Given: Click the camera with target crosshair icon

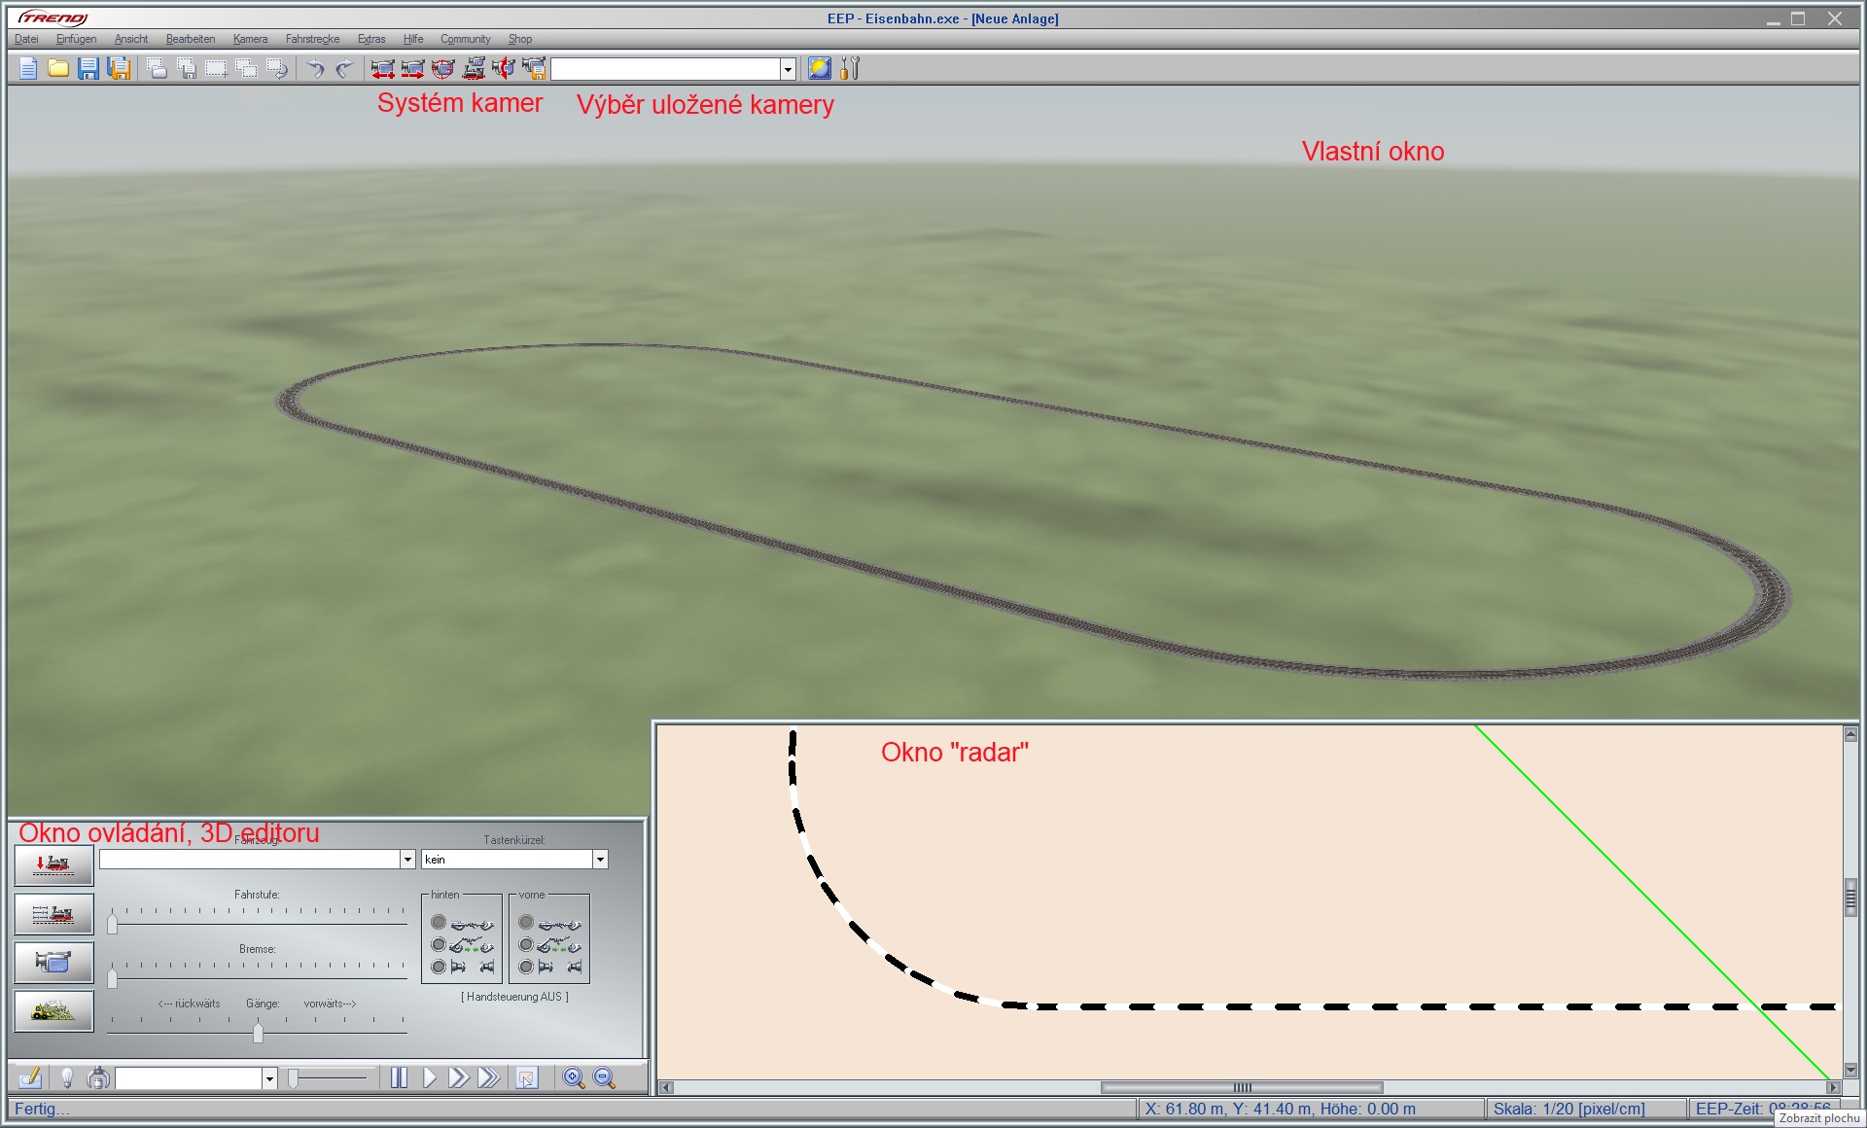Looking at the screenshot, I should 443,68.
